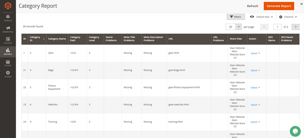This screenshot has height=138, width=304.
Task: Sort by Name Problems column header
Action: (113, 39)
